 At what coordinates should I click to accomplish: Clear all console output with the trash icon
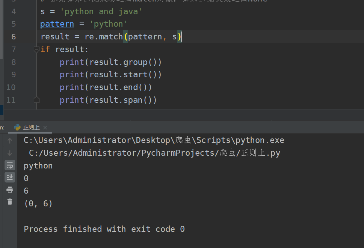[x=9, y=202]
